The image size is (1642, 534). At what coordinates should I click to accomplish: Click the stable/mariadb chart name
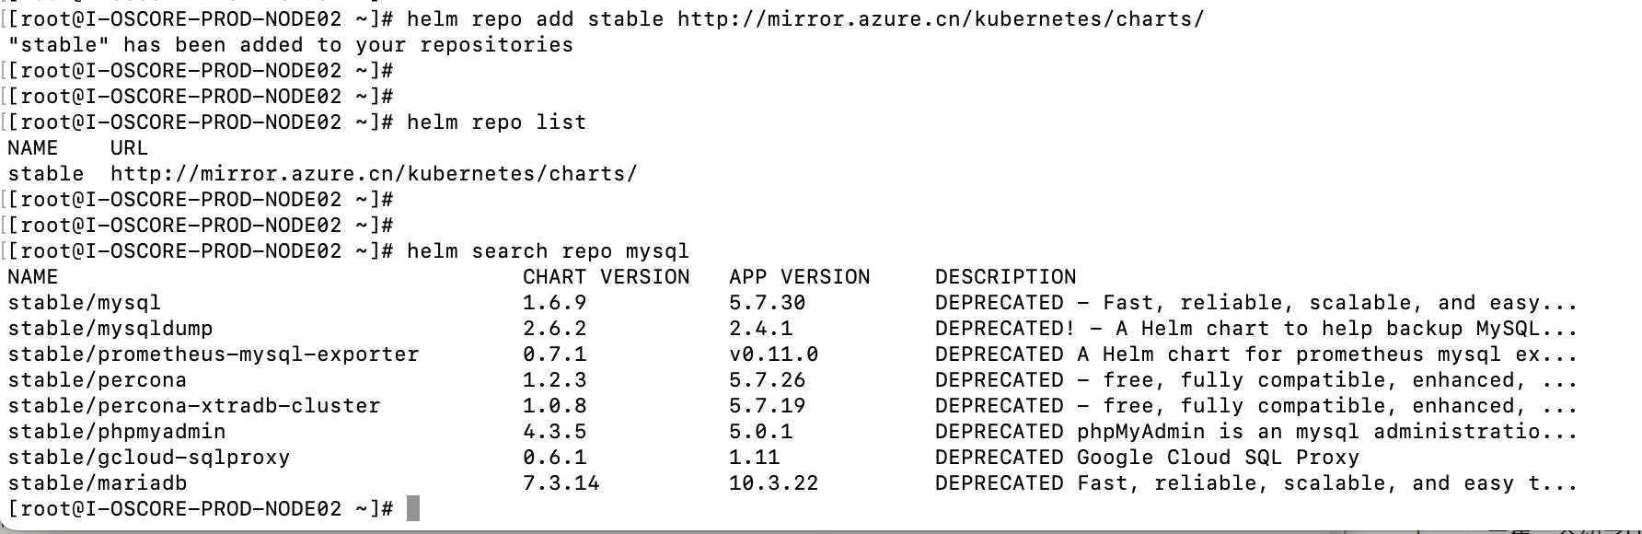pos(98,483)
